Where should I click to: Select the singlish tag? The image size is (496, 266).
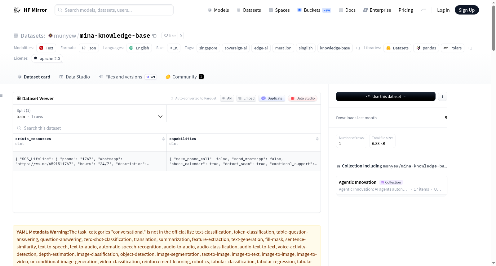coord(306,48)
